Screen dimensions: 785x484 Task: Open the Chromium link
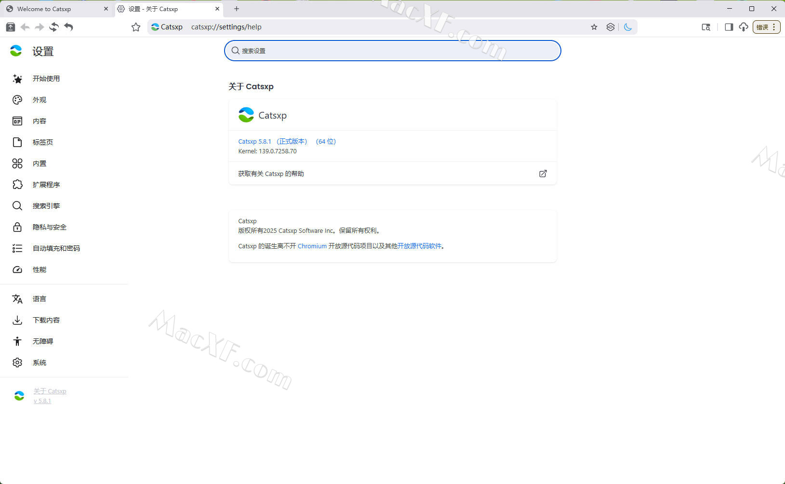(x=312, y=246)
